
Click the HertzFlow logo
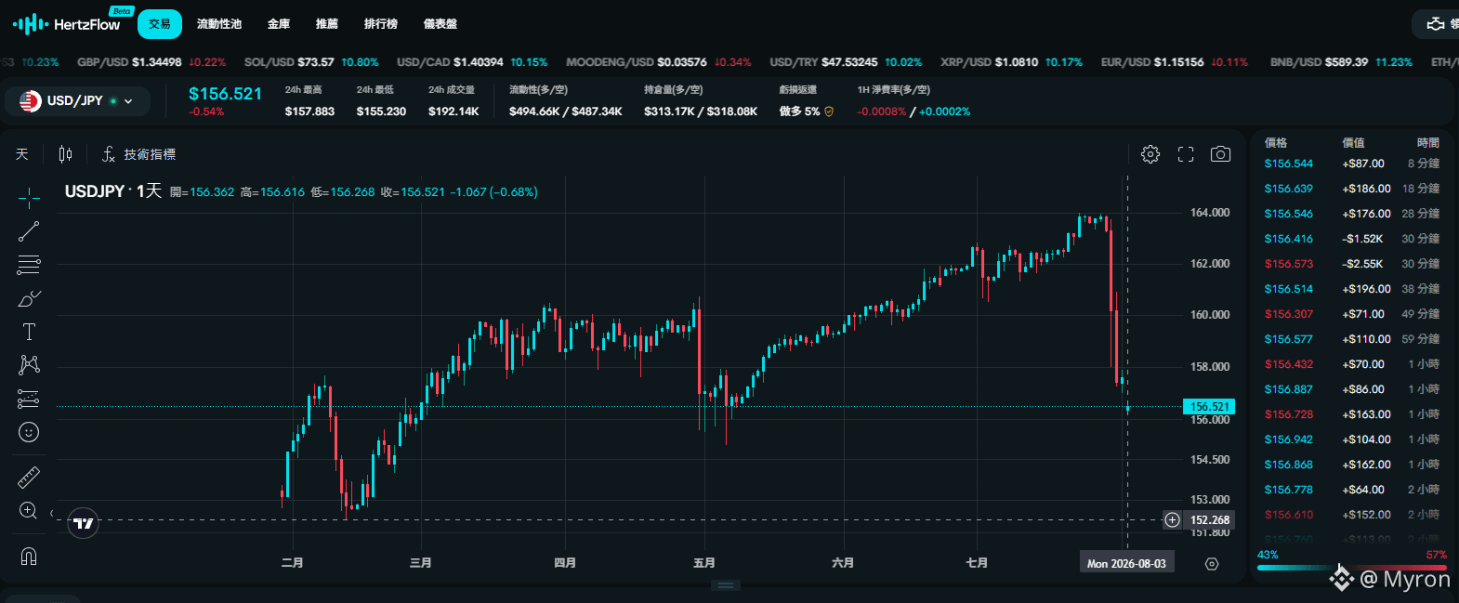(x=67, y=24)
